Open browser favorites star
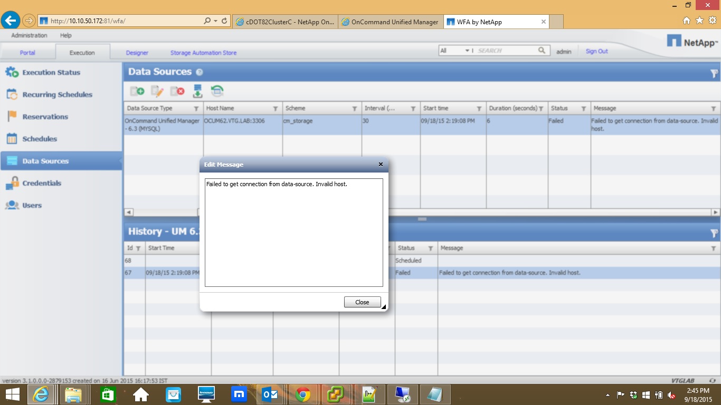 tap(699, 21)
